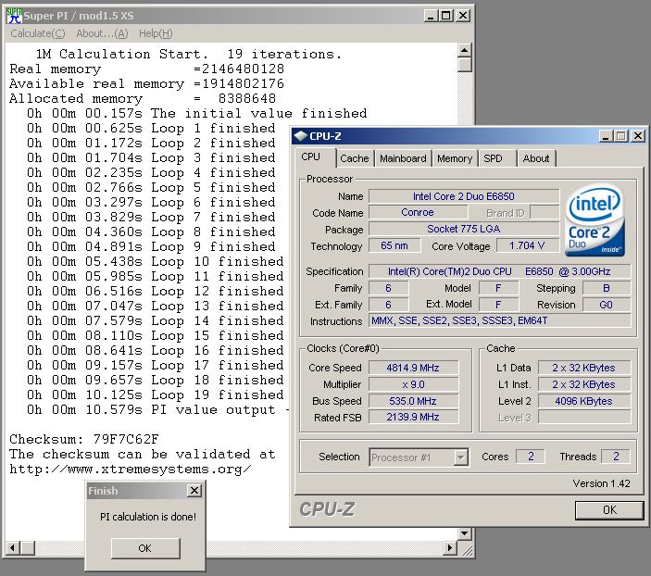Click the Code Name value 'Conroe'

click(x=418, y=213)
